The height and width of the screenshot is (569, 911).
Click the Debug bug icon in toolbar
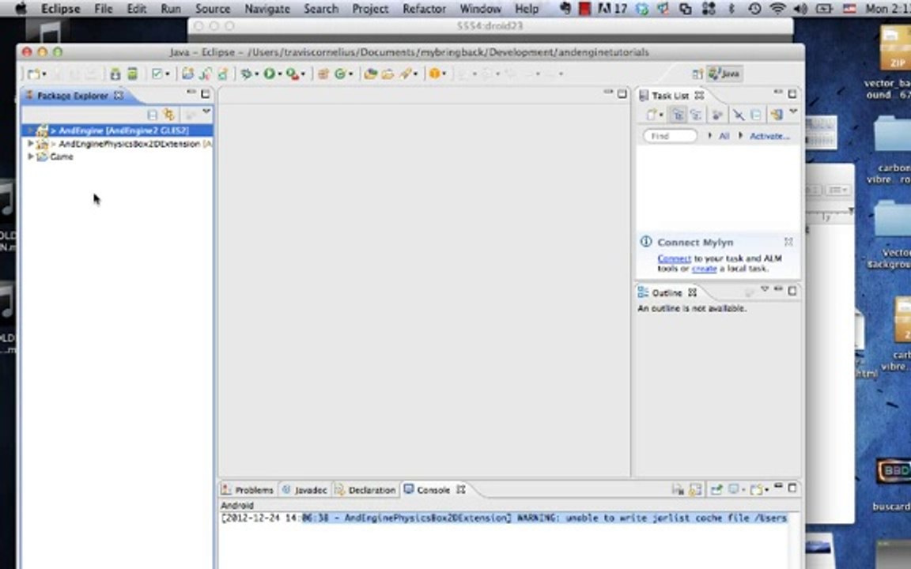pyautogui.click(x=247, y=73)
